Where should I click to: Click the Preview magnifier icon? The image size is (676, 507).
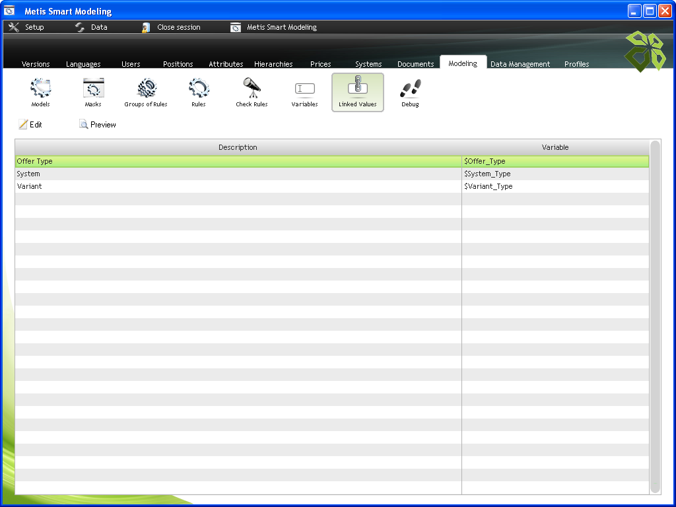(x=84, y=125)
